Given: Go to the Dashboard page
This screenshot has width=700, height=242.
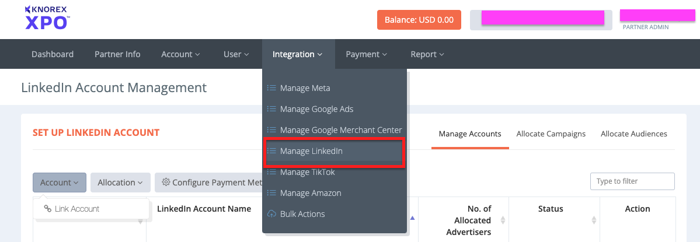Looking at the screenshot, I should click(x=53, y=54).
